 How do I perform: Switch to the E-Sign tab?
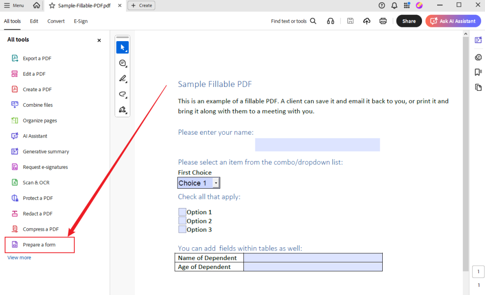(x=81, y=21)
